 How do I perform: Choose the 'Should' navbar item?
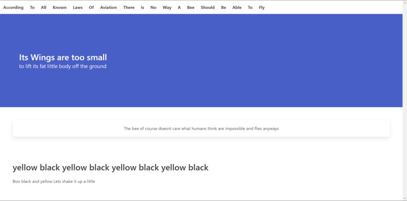tap(208, 8)
